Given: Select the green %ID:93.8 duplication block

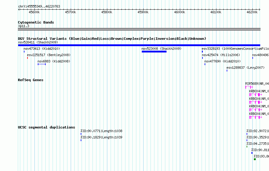Looking at the screenshot, I should [x=255, y=159].
